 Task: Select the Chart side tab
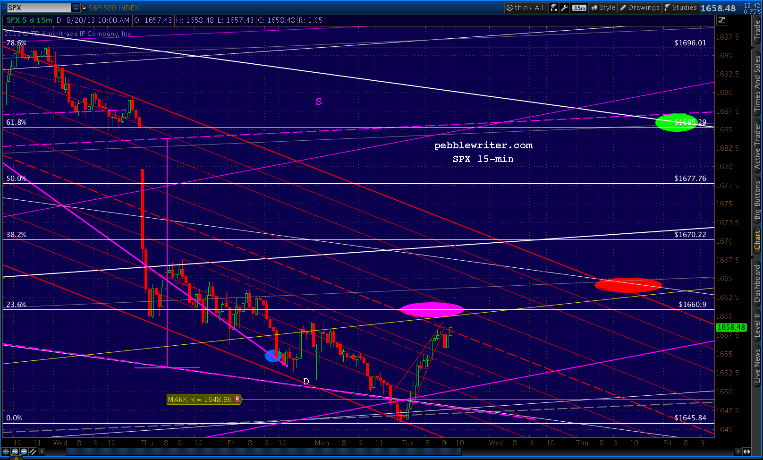[x=757, y=240]
